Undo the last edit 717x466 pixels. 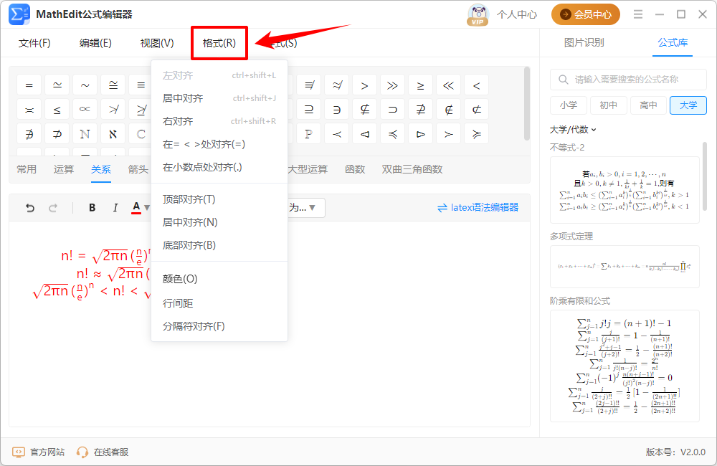tap(30, 208)
